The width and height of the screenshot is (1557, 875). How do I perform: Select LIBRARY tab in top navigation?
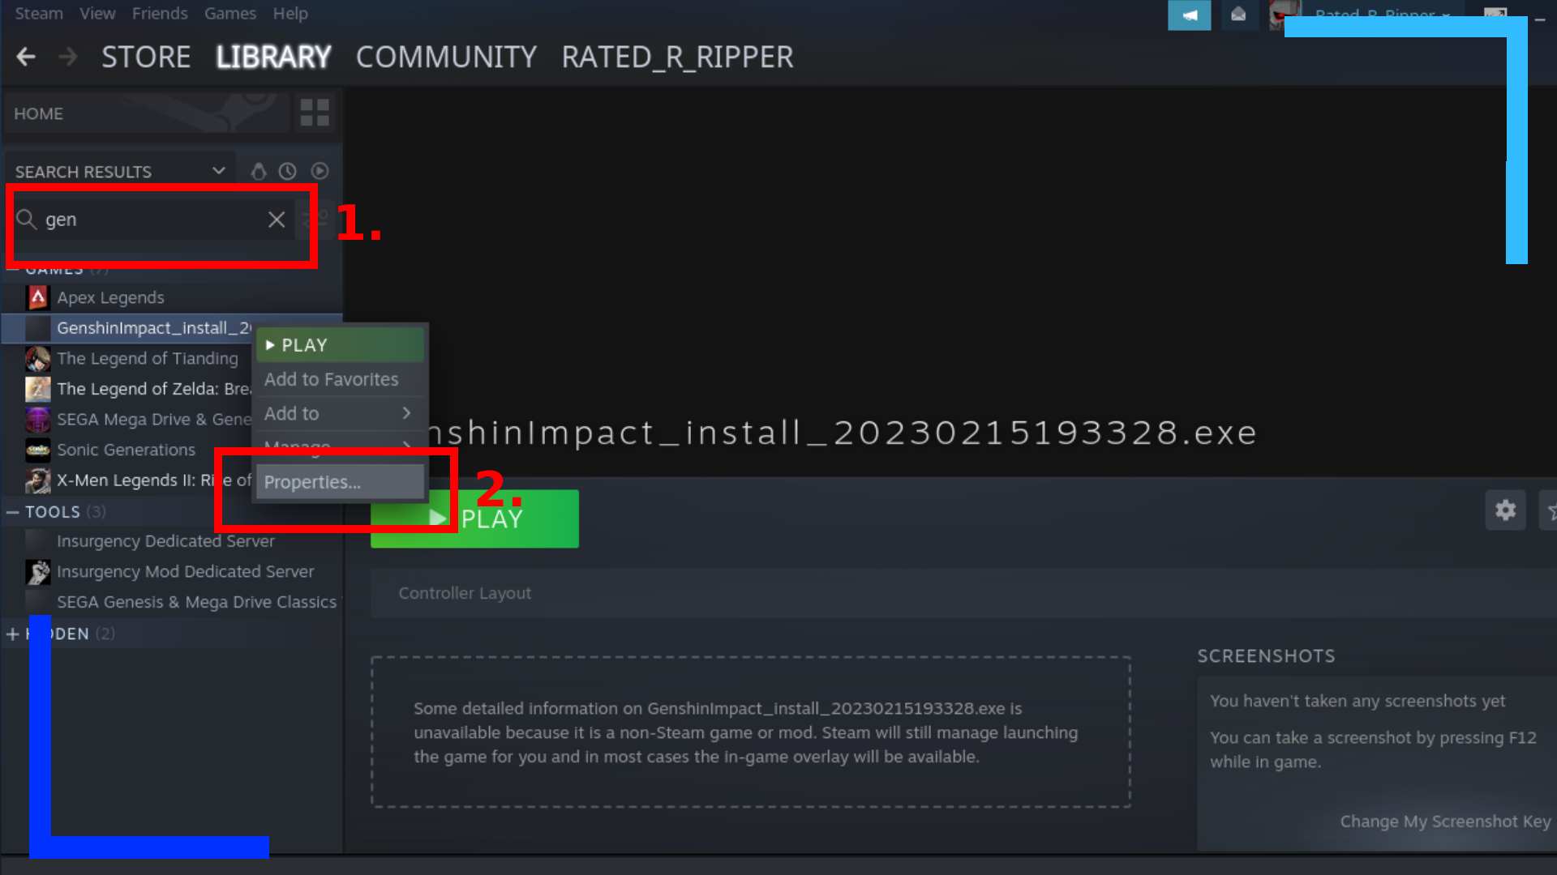[272, 56]
